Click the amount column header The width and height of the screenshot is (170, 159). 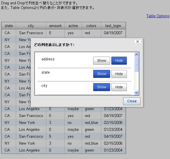click(x=55, y=26)
